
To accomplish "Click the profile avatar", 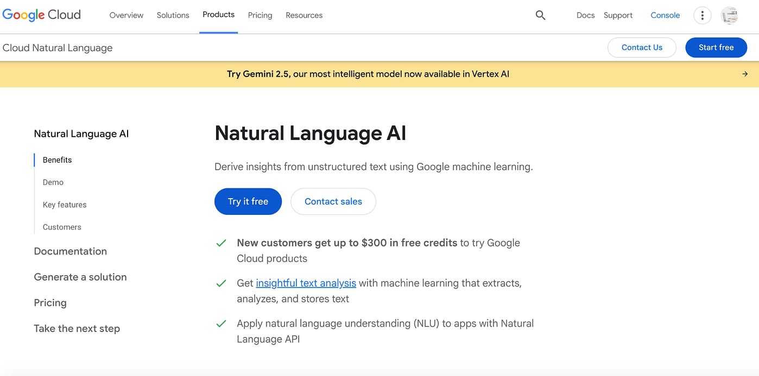I will point(729,16).
